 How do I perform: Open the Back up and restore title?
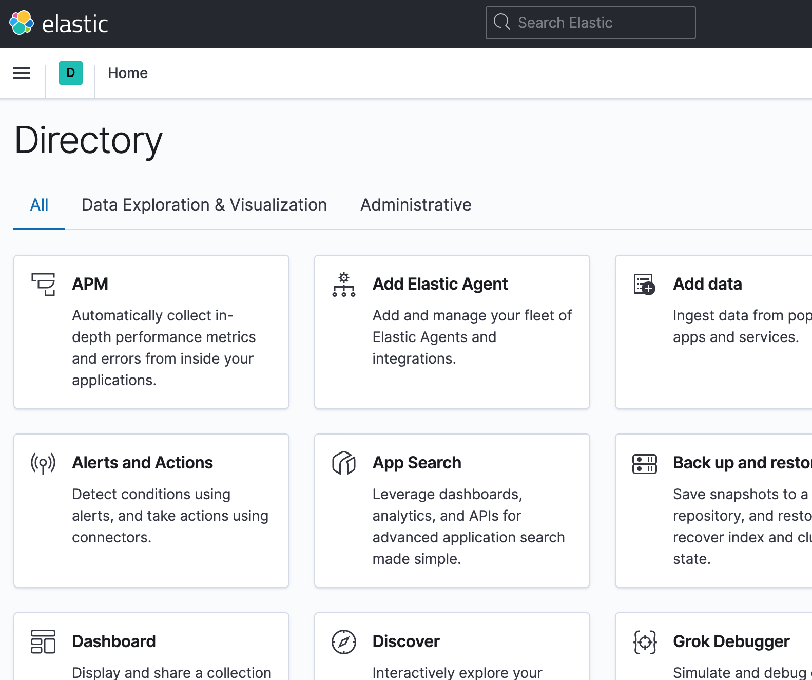click(742, 463)
